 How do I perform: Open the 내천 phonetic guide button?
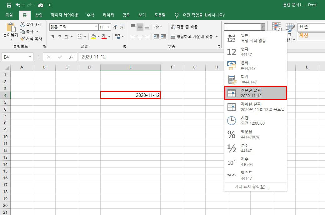point(117,37)
